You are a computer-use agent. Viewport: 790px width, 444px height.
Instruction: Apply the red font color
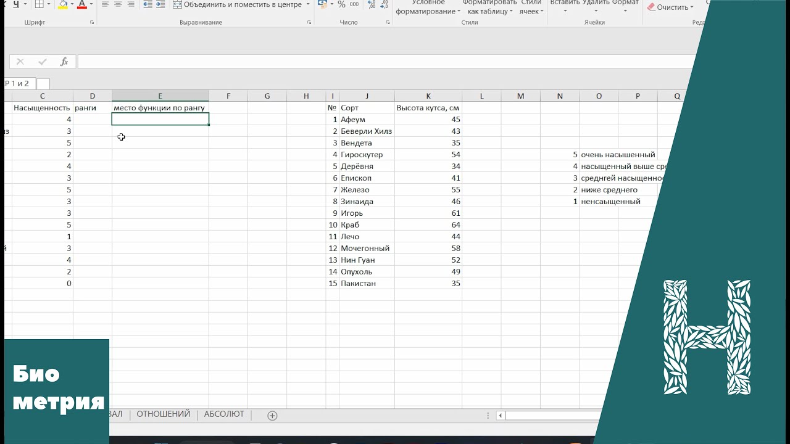tap(81, 4)
